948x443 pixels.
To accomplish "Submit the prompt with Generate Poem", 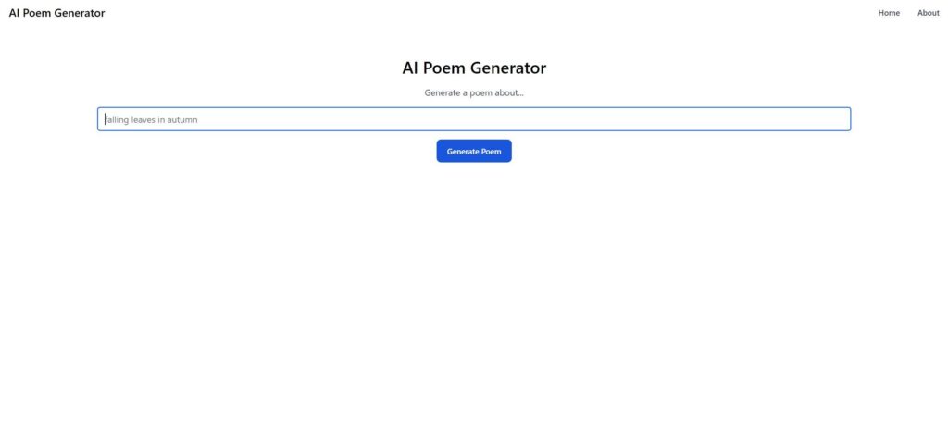I will click(x=473, y=151).
